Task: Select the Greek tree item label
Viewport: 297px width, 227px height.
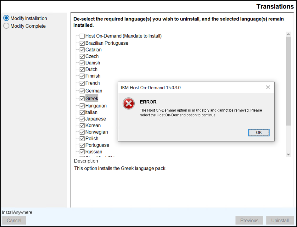Action: click(x=92, y=99)
